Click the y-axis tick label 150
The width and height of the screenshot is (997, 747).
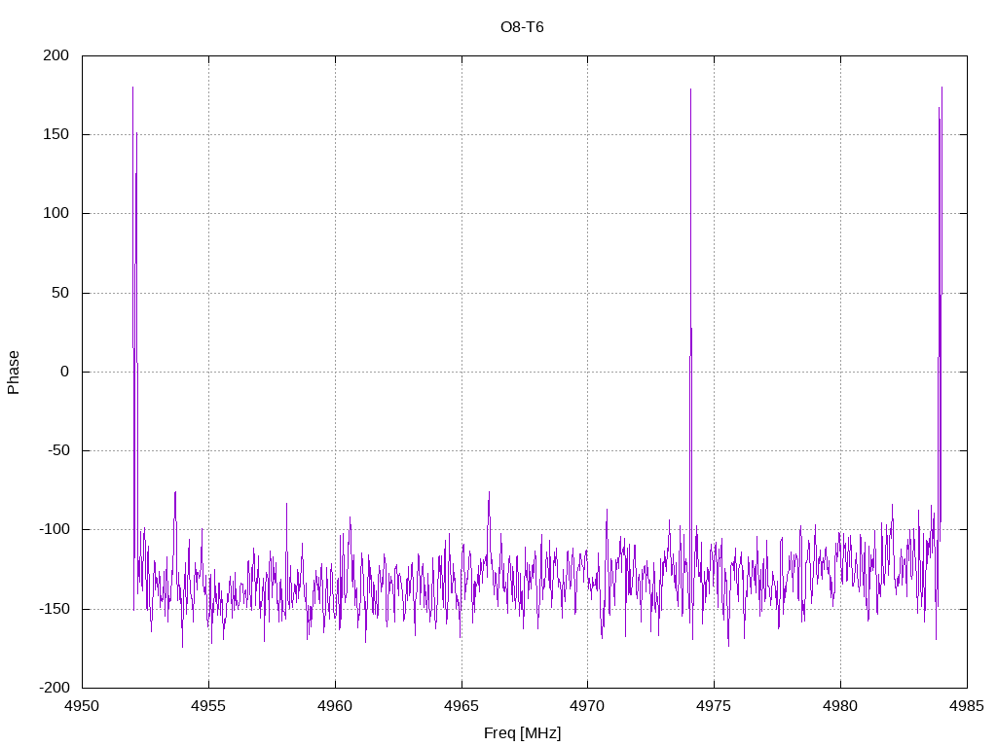click(x=55, y=134)
